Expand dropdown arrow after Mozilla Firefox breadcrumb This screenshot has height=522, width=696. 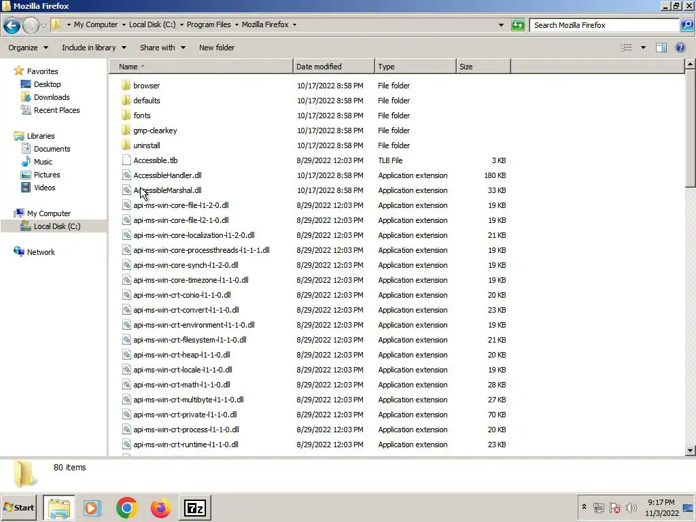tap(294, 25)
